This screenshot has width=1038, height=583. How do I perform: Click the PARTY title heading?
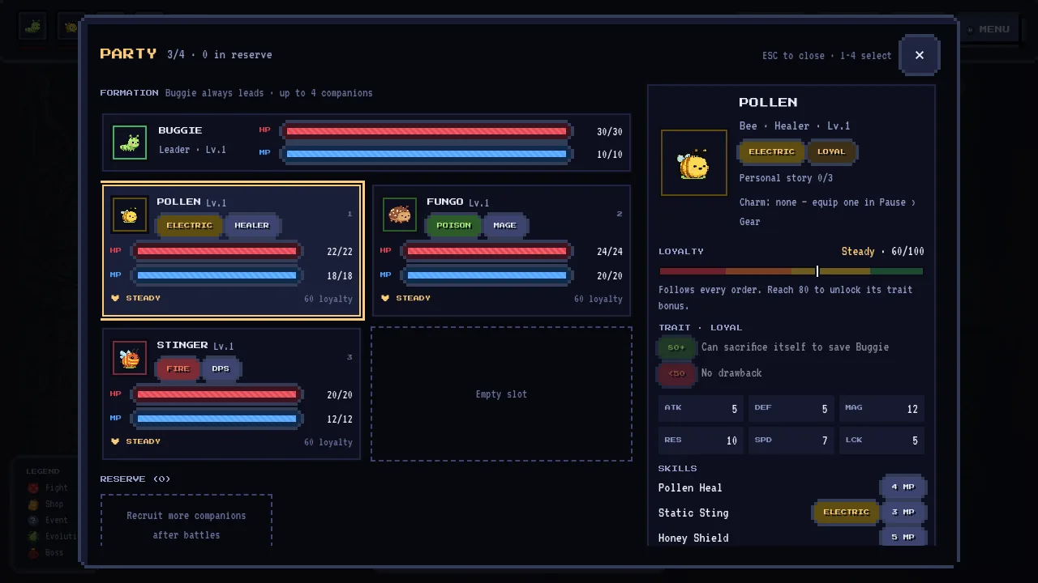128,53
